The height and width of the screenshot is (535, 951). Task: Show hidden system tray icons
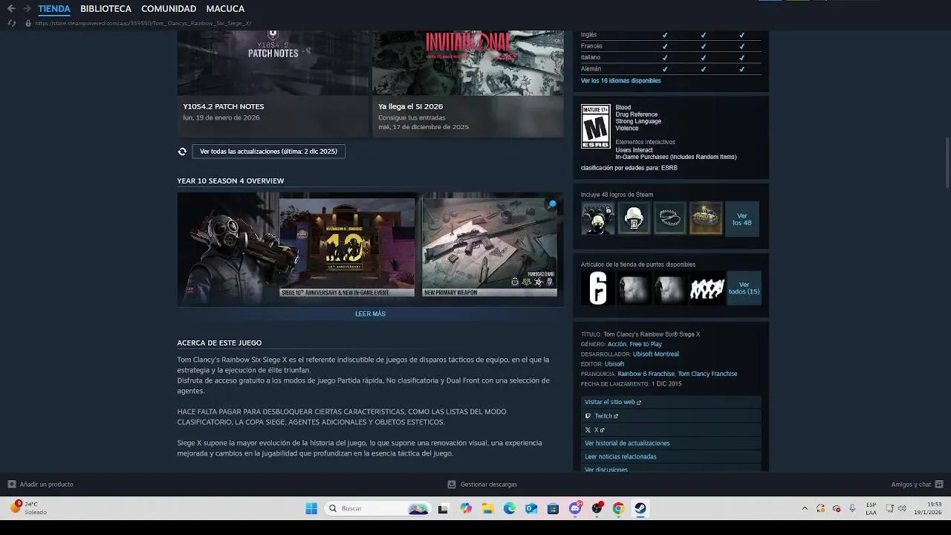pos(805,508)
